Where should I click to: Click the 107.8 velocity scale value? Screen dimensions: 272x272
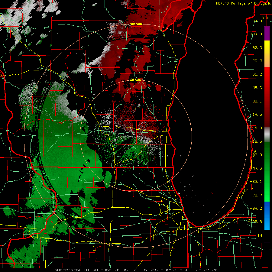(256, 34)
